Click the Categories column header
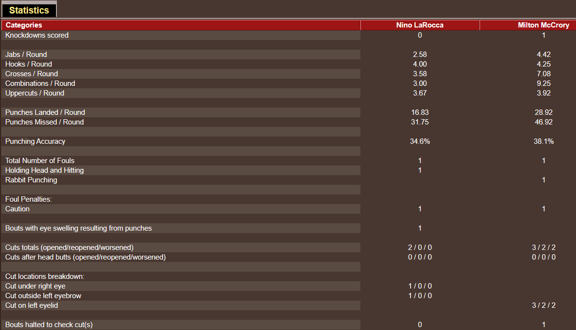The image size is (576, 330). point(181,25)
